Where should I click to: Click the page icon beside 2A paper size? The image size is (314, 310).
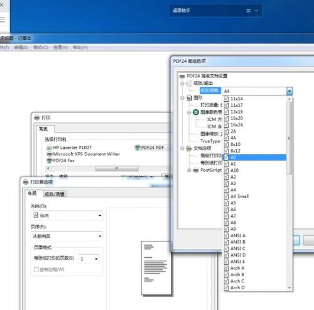[x=226, y=131]
